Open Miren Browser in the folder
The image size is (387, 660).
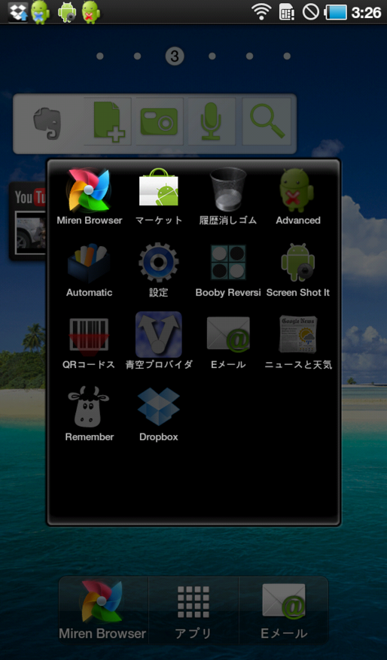[x=90, y=196]
